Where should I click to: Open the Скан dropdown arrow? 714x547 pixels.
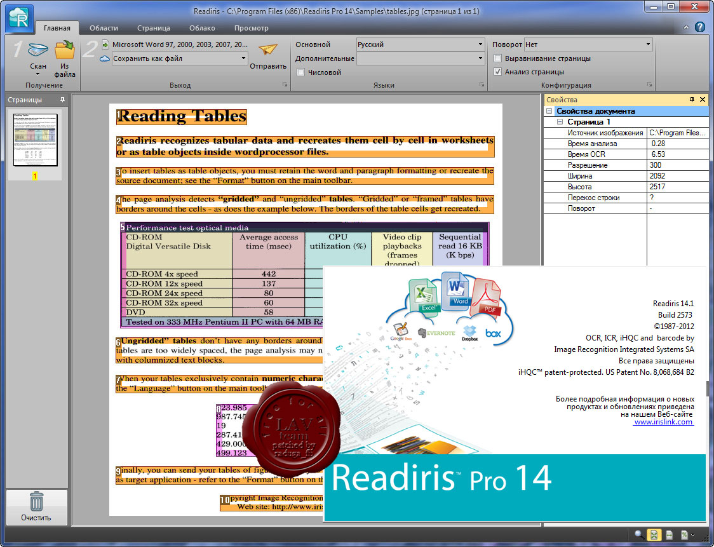[x=37, y=74]
